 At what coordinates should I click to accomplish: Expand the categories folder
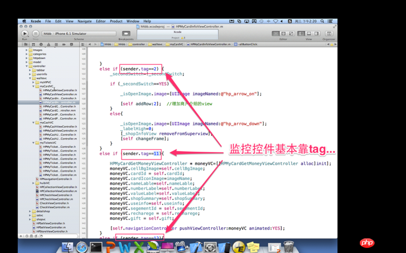tap(26, 54)
